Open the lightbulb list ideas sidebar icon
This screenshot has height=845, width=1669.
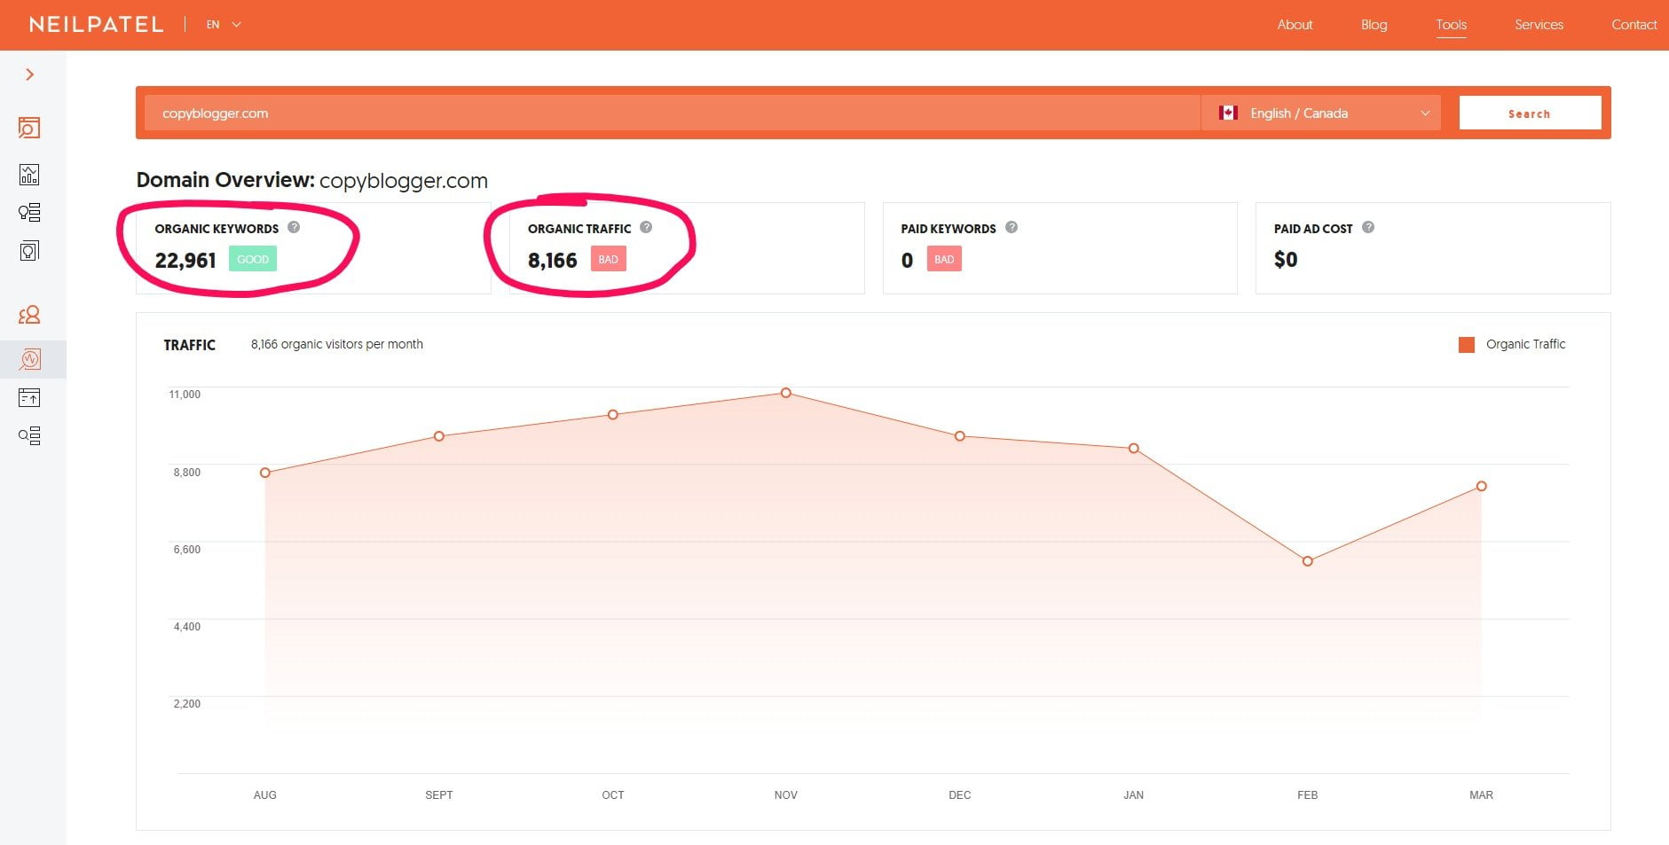pos(29,212)
